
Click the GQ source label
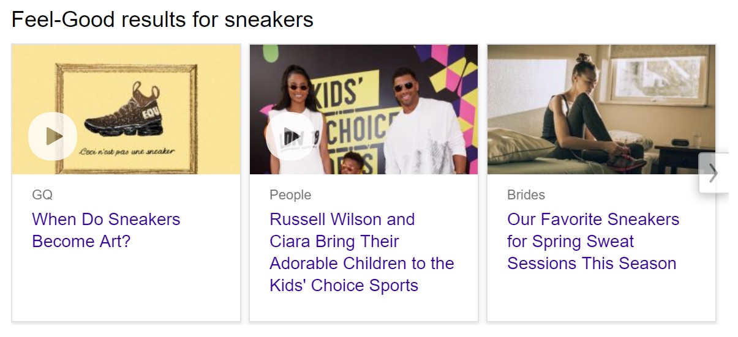click(x=42, y=195)
